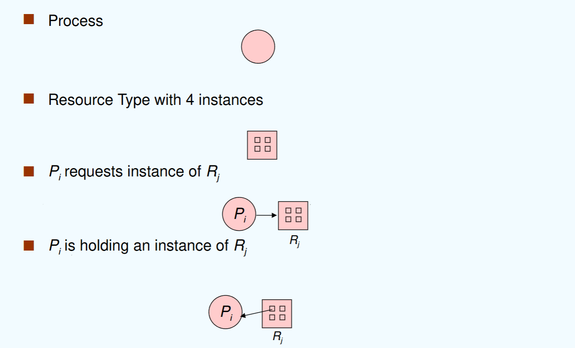The width and height of the screenshot is (575, 348).
Task: Click the bullet beside "Pi is holding an instance"
Action: (29, 245)
